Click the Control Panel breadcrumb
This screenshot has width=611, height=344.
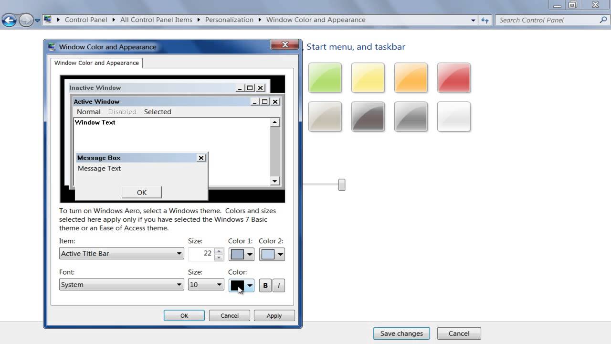click(x=86, y=20)
